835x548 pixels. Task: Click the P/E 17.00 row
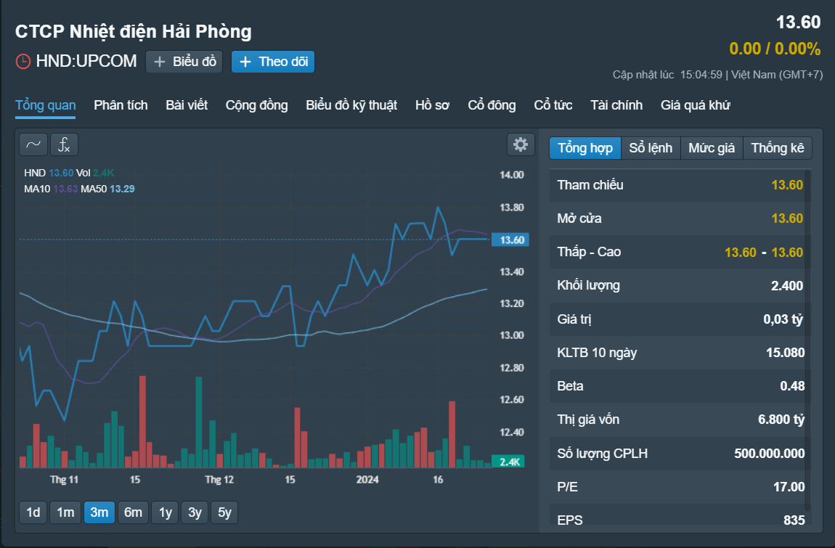click(680, 487)
